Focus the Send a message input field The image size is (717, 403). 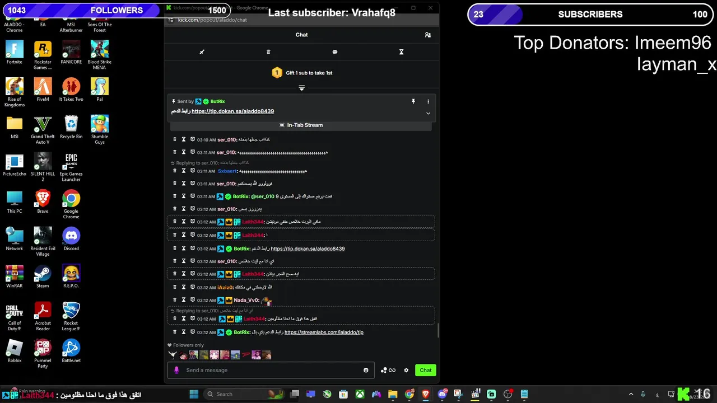tap(271, 370)
